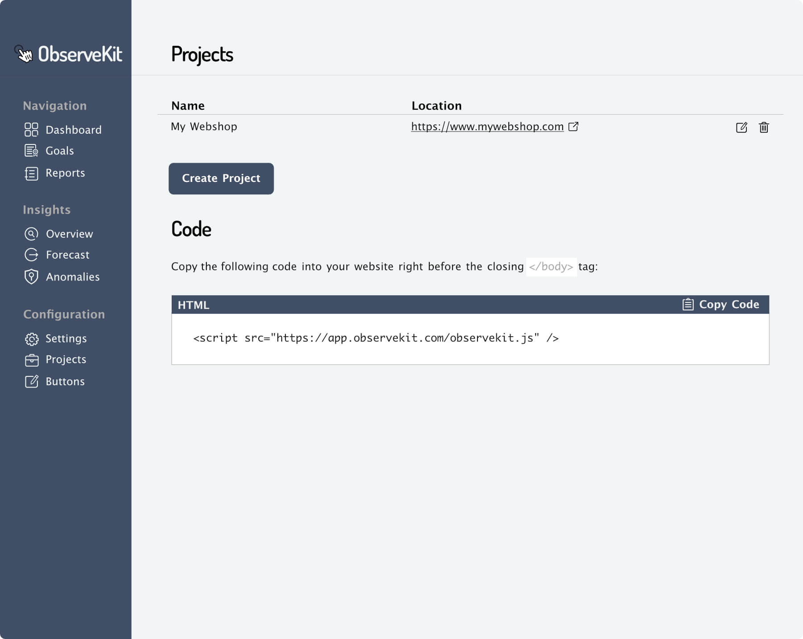Click the Anomalies shield icon
Screen dimensions: 803x639
click(31, 277)
